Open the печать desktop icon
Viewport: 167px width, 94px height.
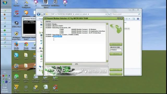click(x=26, y=88)
